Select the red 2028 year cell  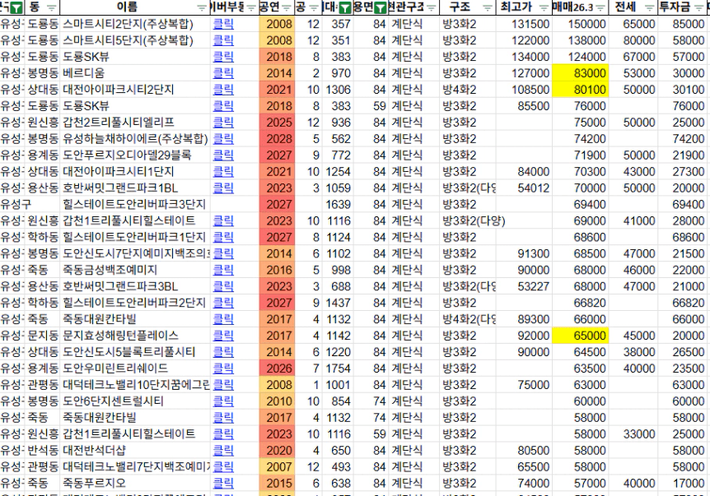coord(278,139)
